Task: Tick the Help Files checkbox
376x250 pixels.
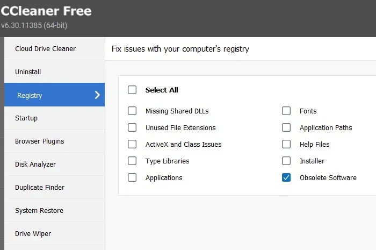Action: point(286,145)
